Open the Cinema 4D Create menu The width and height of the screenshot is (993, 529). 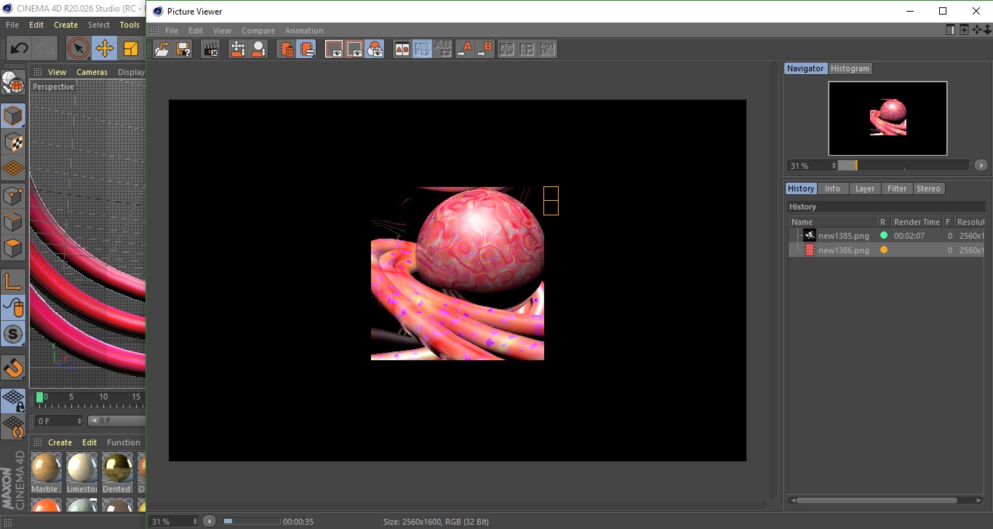coord(65,25)
